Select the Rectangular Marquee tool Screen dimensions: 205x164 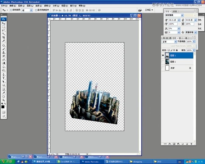(x=4, y=27)
